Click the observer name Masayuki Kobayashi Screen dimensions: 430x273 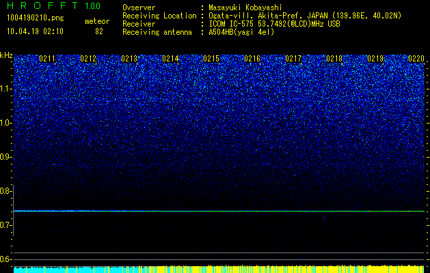(245, 8)
